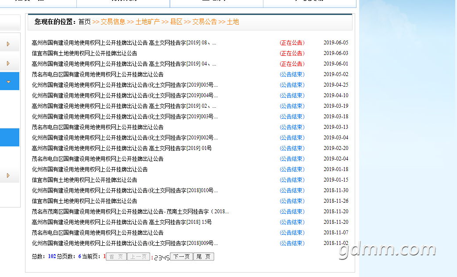Open the 化州市 notice 化土交网挂告字[2019]002号

(125, 138)
